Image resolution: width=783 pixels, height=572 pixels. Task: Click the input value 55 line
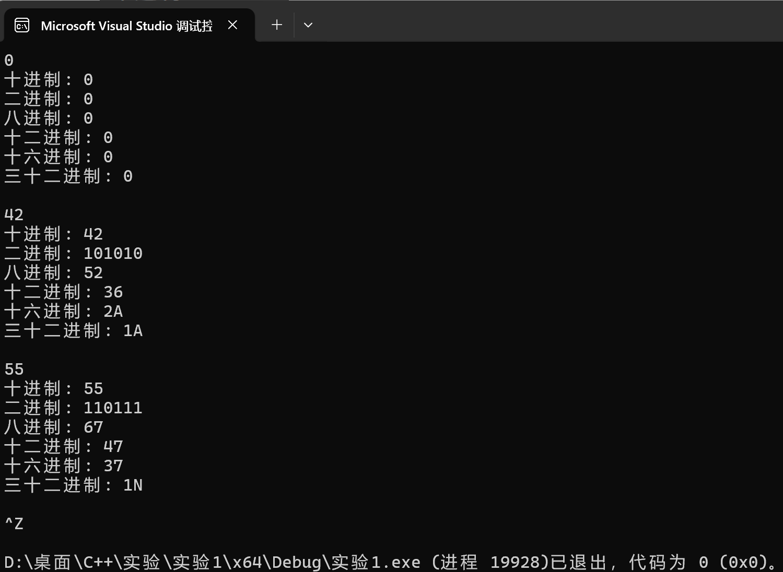13,368
